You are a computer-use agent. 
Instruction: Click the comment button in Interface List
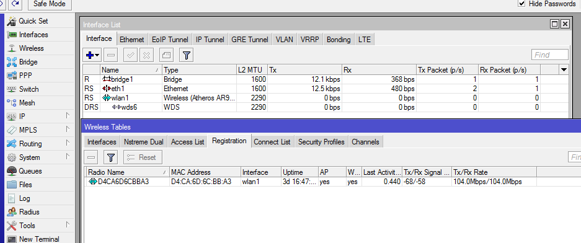click(166, 56)
